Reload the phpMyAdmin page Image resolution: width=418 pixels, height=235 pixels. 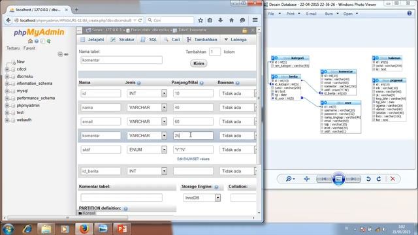click(x=140, y=20)
